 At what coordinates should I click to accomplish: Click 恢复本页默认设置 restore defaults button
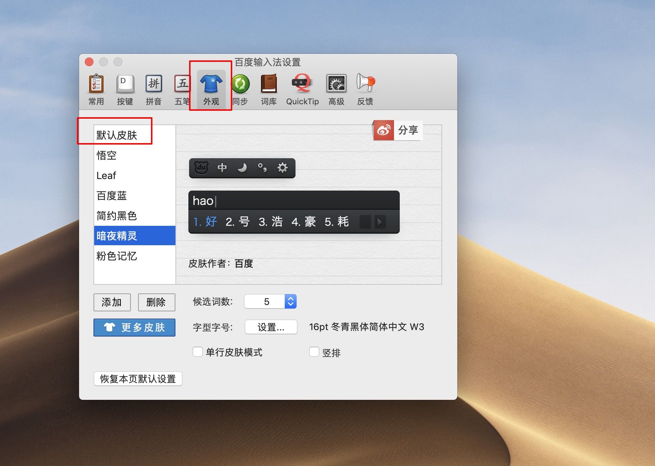point(138,379)
